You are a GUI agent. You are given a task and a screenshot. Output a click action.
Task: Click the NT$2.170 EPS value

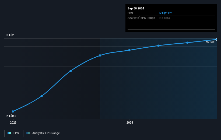point(166,13)
